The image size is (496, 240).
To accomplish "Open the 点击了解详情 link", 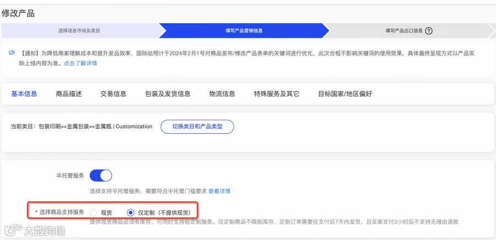I will tap(80, 63).
